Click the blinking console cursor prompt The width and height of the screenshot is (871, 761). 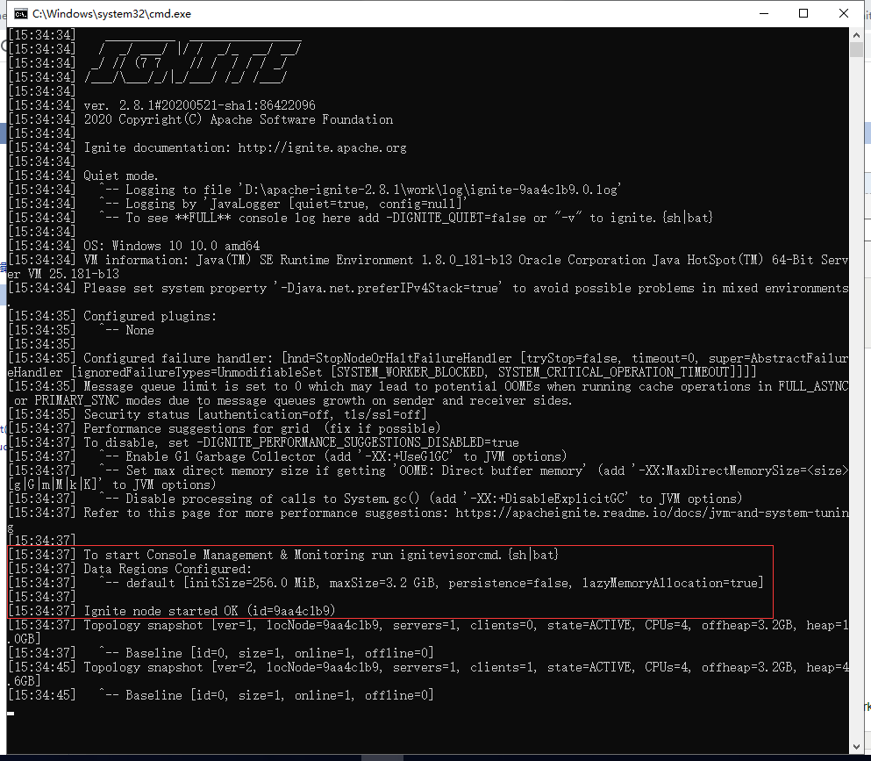tap(11, 714)
